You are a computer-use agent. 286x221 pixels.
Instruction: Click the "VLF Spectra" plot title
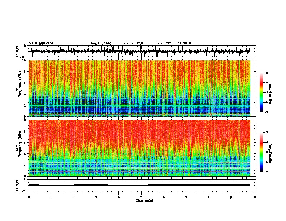click(x=41, y=43)
